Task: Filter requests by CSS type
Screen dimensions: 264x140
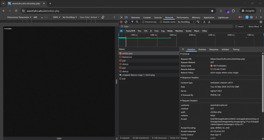Action: 146,31
